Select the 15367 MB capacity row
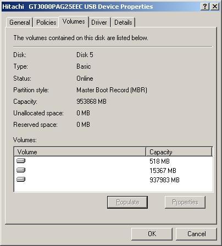Viewport: 222px width, 246px height. point(113,170)
